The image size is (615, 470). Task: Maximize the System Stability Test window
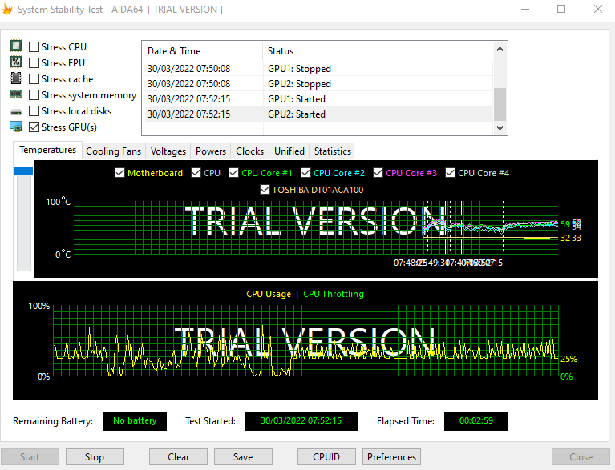pyautogui.click(x=561, y=9)
